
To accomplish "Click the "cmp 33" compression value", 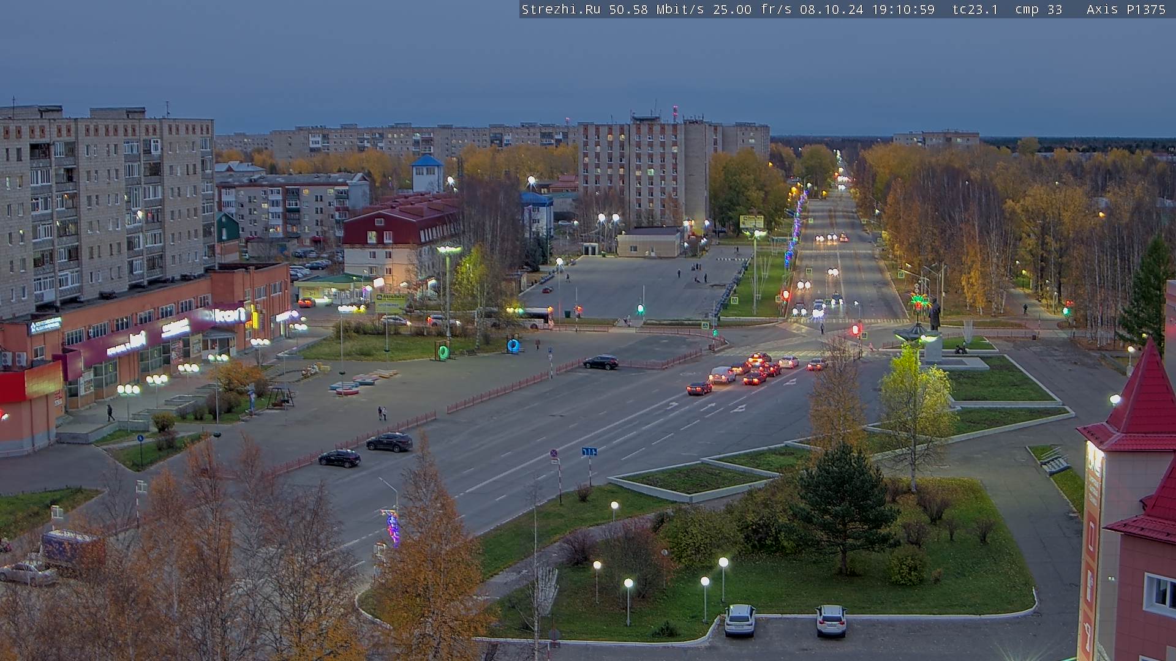I will (x=1039, y=10).
